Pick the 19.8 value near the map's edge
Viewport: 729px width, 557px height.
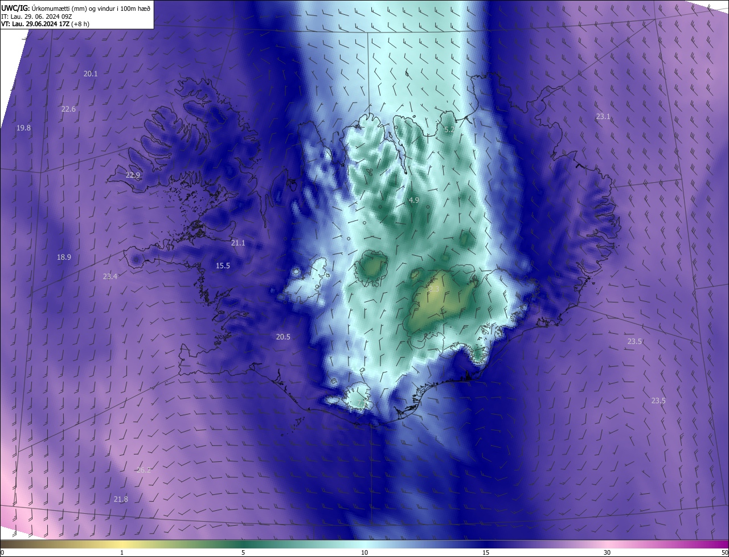click(x=23, y=128)
